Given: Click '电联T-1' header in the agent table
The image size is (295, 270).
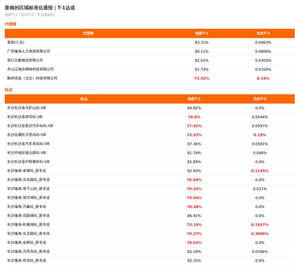Looking at the screenshot, I should 202,34.
